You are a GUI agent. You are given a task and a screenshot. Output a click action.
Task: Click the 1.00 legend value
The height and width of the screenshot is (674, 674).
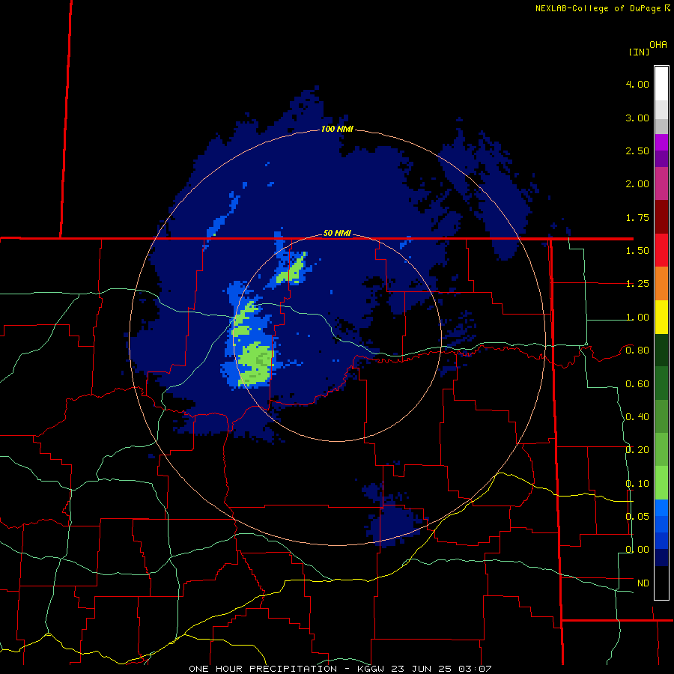click(x=637, y=318)
